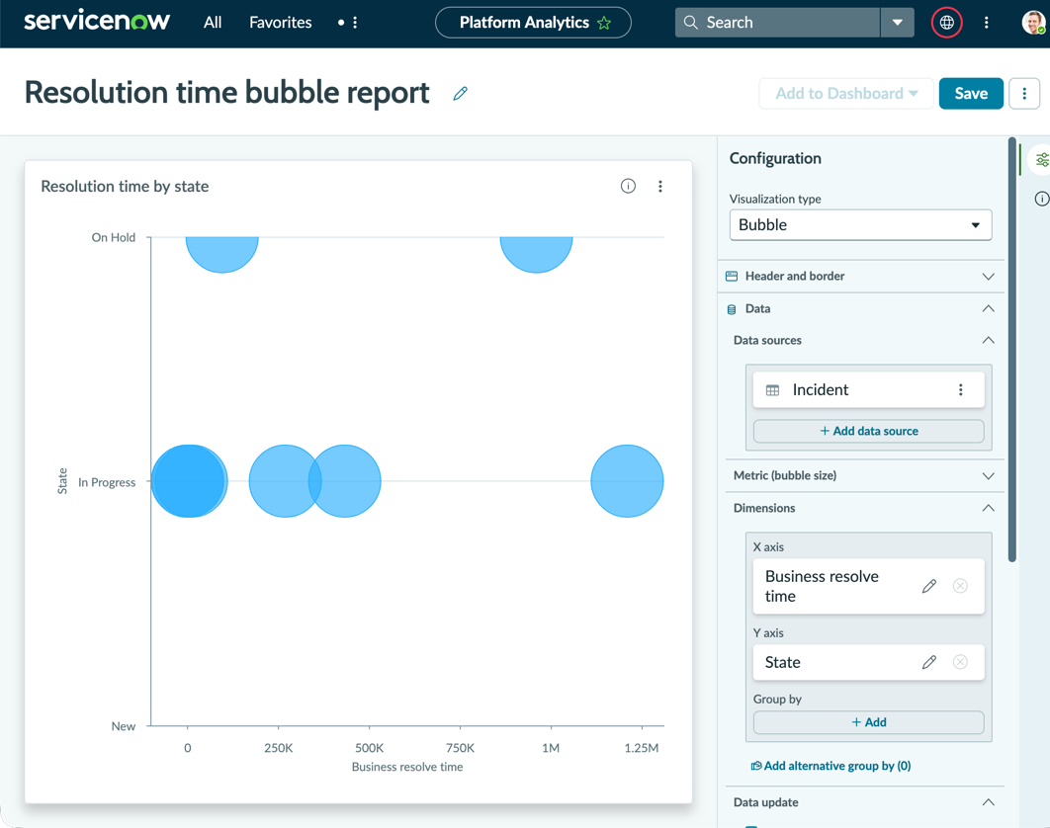Edit the Business resolve time X axis
This screenshot has height=828, width=1050.
928,586
